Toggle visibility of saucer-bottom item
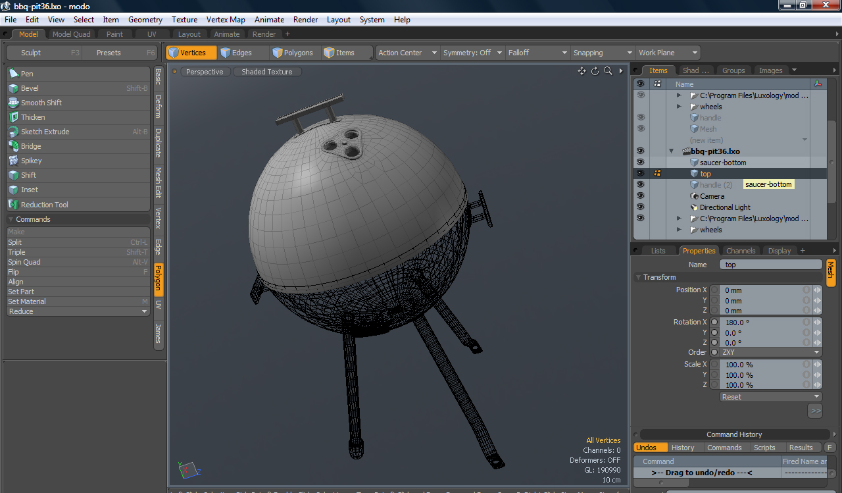The height and width of the screenshot is (493, 842). point(641,163)
